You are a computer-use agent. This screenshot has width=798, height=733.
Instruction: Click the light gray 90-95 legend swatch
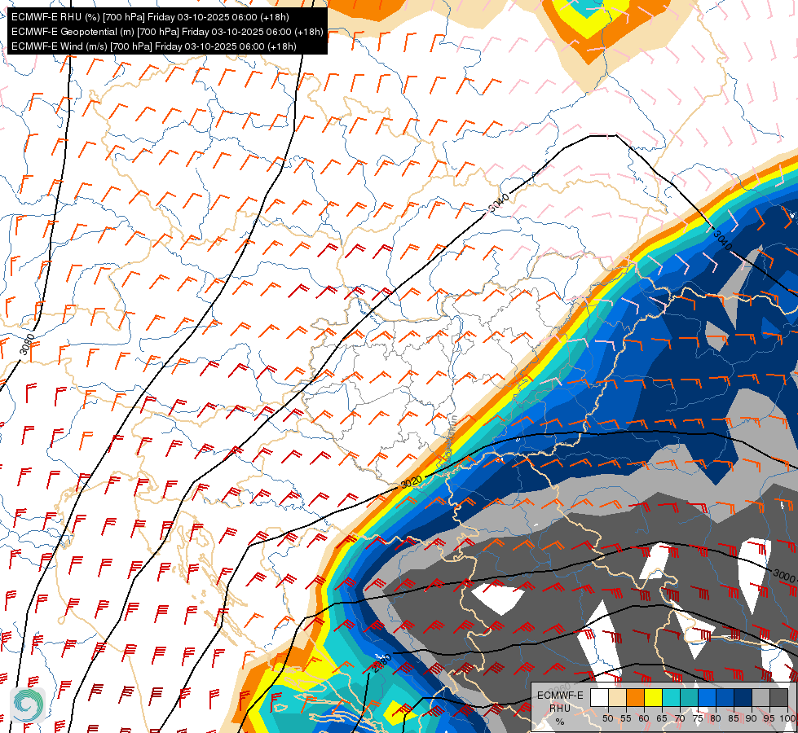761,699
